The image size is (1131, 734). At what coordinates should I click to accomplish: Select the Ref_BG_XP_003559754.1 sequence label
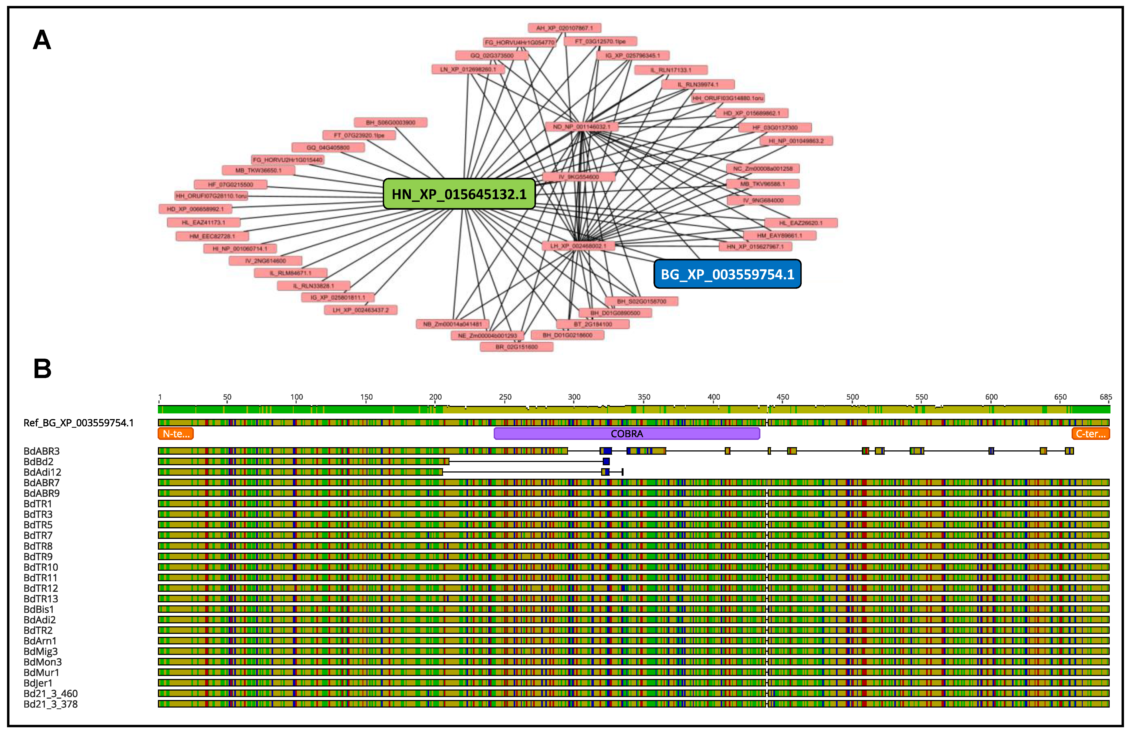tap(78, 423)
